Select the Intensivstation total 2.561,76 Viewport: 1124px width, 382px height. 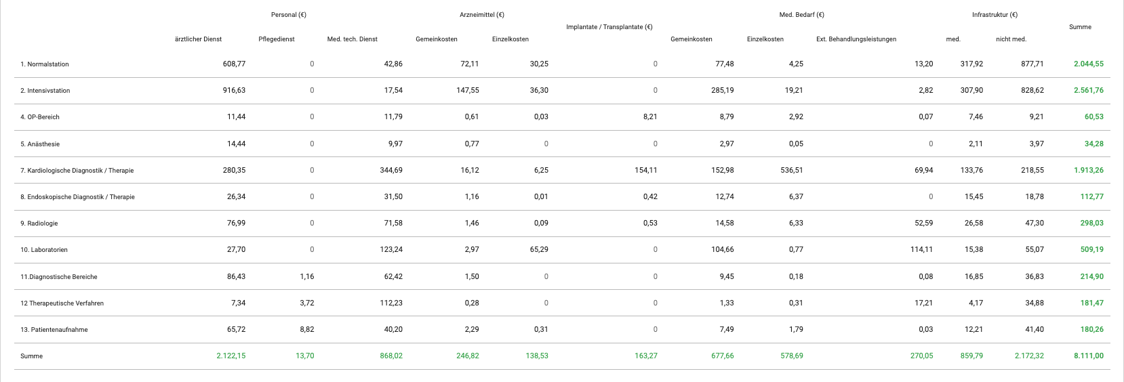click(1088, 91)
